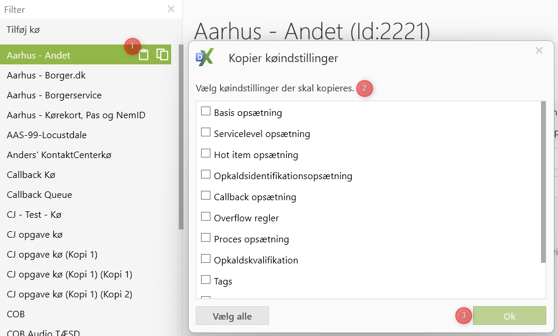Screen dimensions: 558x336
Task: Click the Filter input field
Action: click(x=82, y=9)
